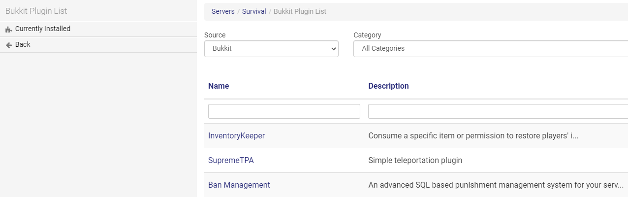This screenshot has height=197, width=628.
Task: Focus the Description filter input field
Action: pos(498,111)
